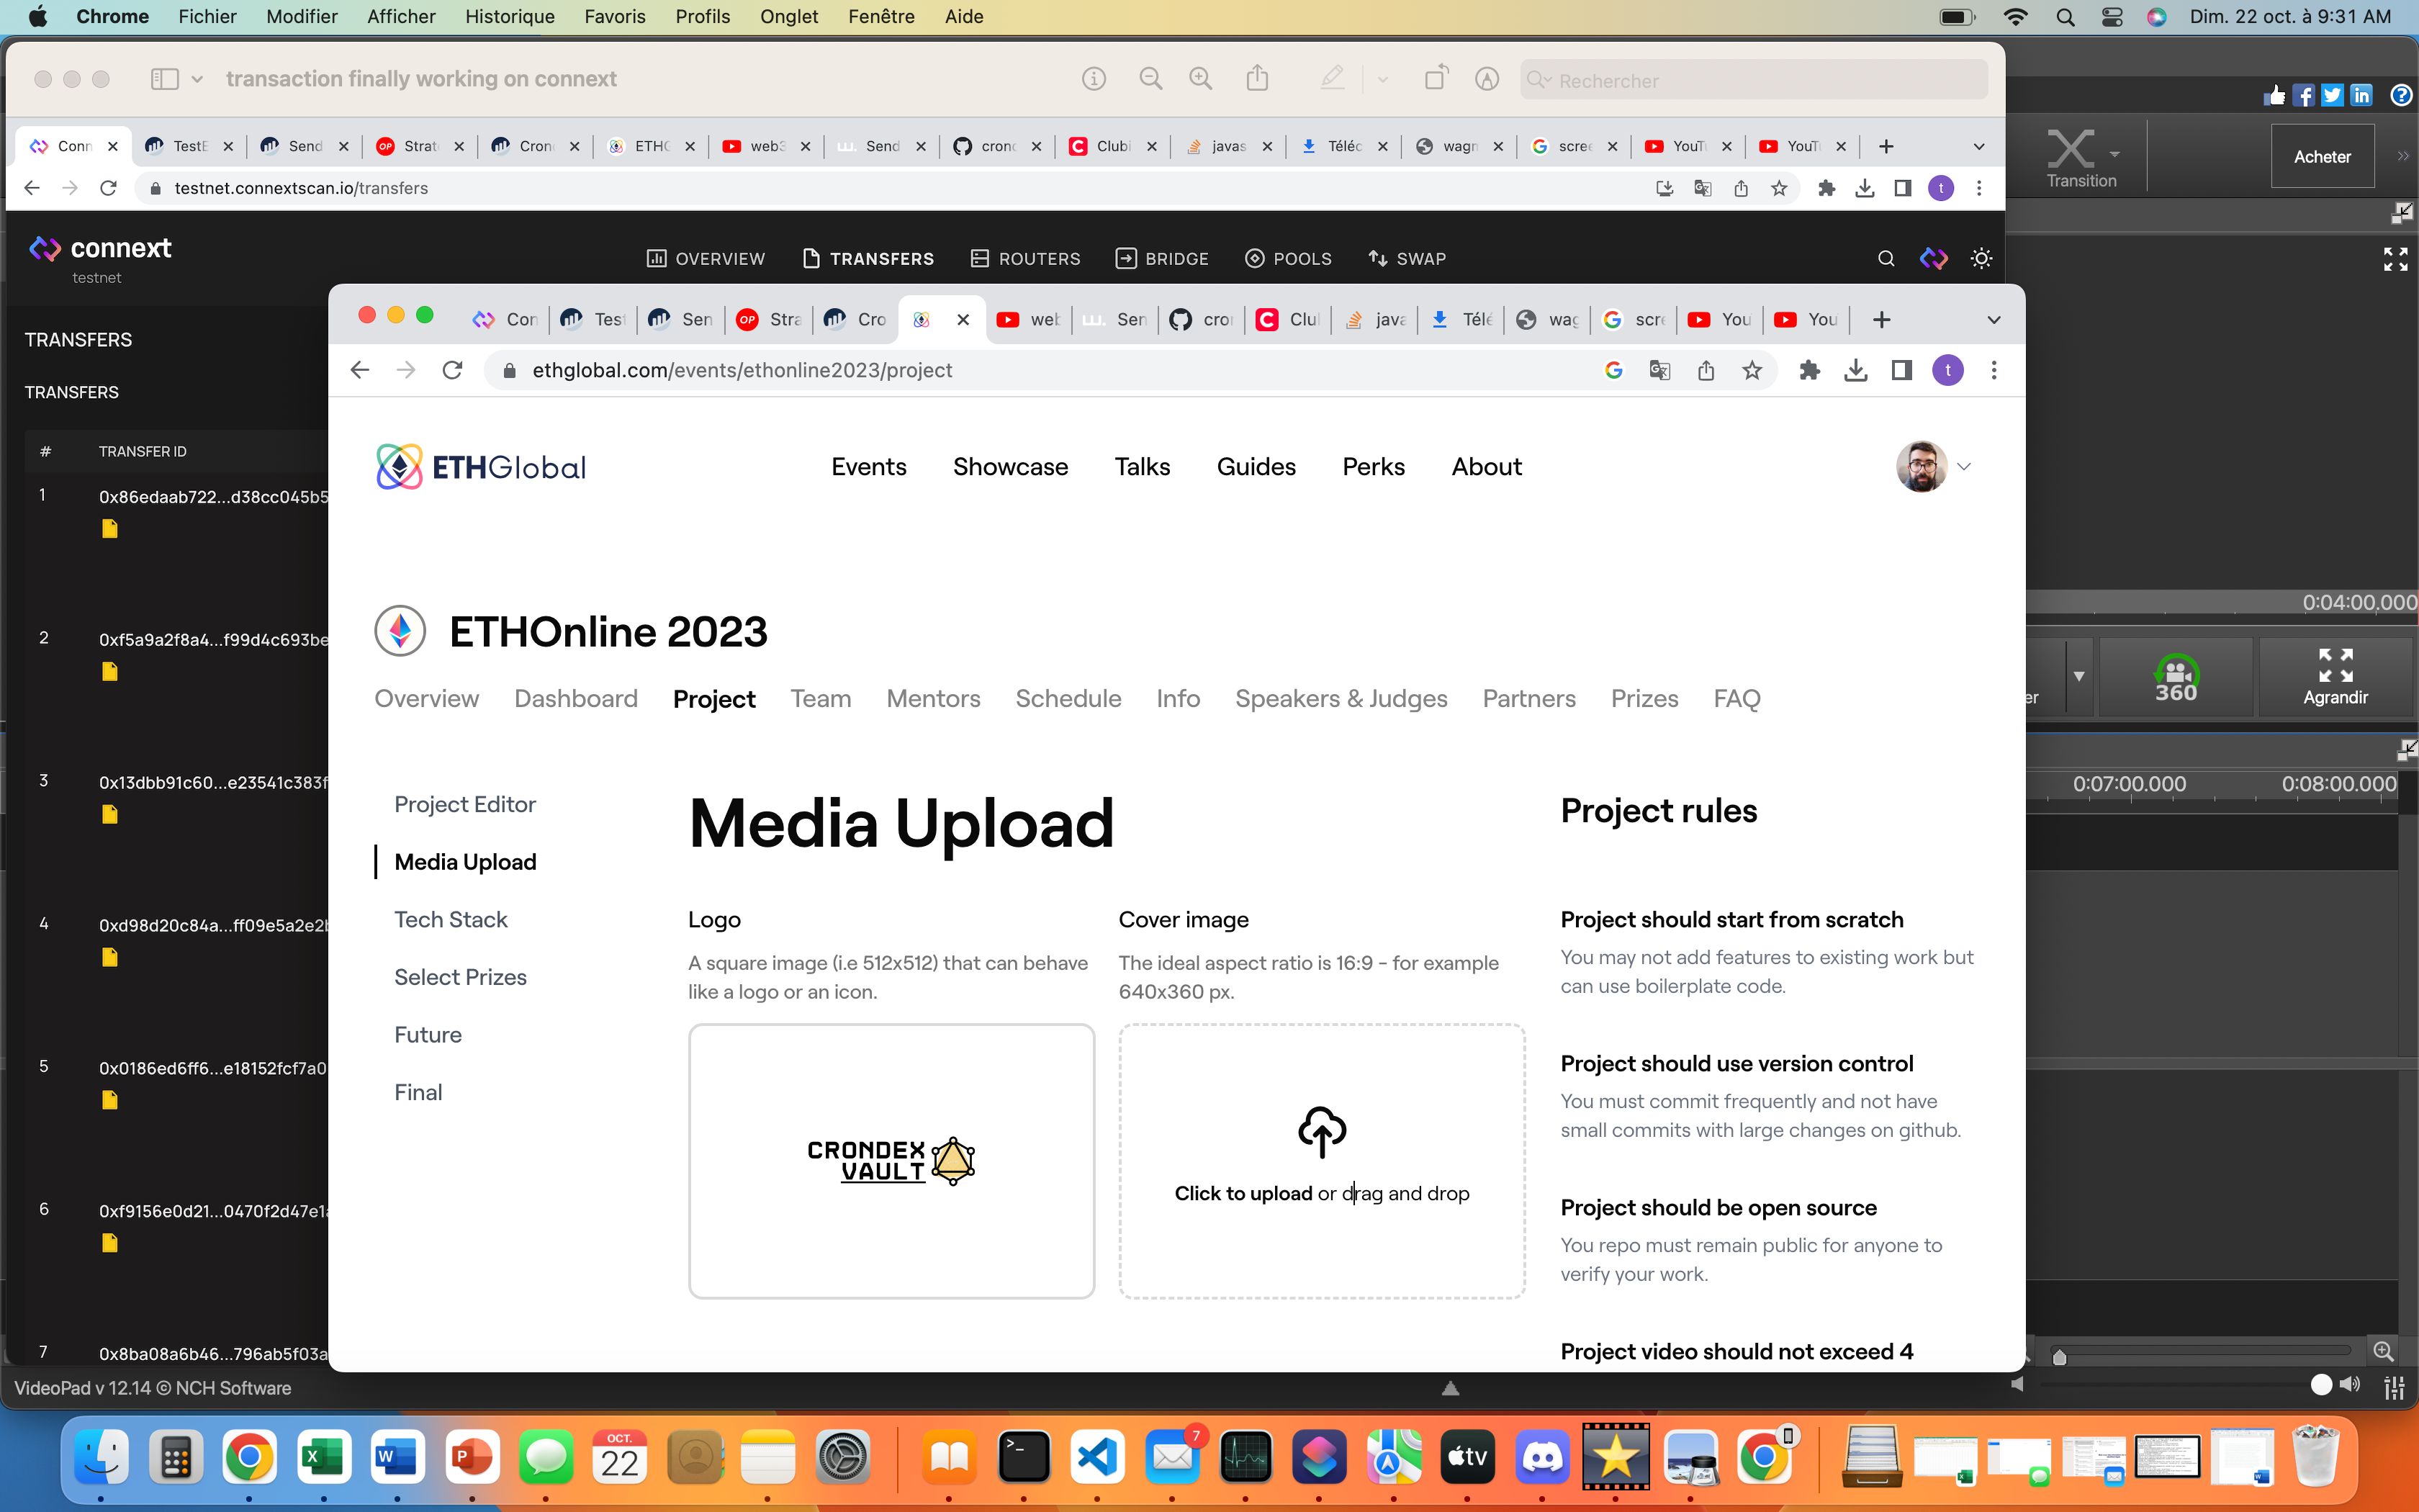Open the ETHGlobal home logo
2419x1512 pixels.
click(481, 467)
